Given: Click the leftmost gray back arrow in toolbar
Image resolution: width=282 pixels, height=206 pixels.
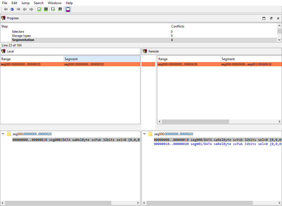Looking at the screenshot, I should 6,9.
